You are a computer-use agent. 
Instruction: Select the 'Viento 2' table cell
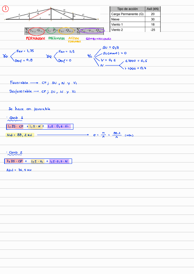pos(127,29)
